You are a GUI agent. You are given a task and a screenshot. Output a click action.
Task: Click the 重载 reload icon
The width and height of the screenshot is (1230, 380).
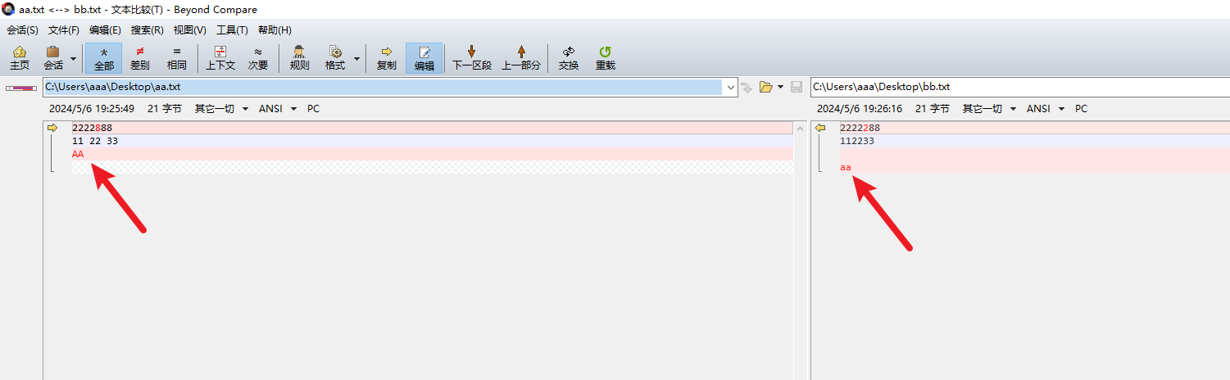click(606, 58)
